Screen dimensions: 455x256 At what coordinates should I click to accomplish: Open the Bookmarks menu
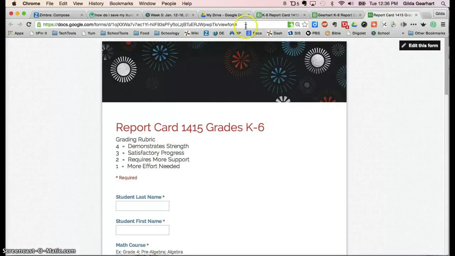(x=121, y=4)
